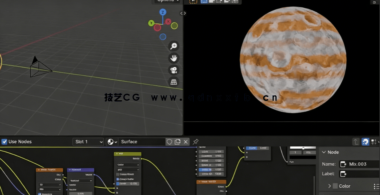Enable Clamp Result on the Mix node
380x195 pixels.
[x=118, y=174]
